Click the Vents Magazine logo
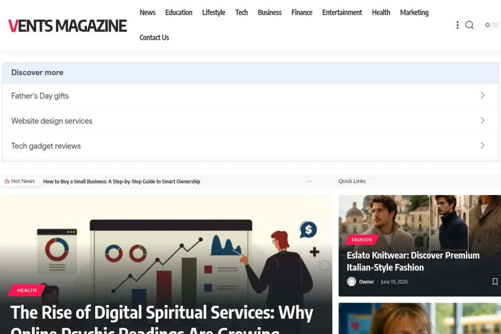This screenshot has width=501, height=334. tap(67, 26)
